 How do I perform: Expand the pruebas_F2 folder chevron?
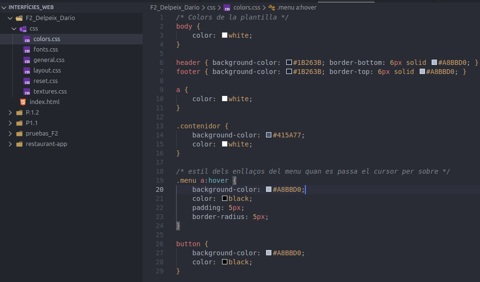(11, 134)
